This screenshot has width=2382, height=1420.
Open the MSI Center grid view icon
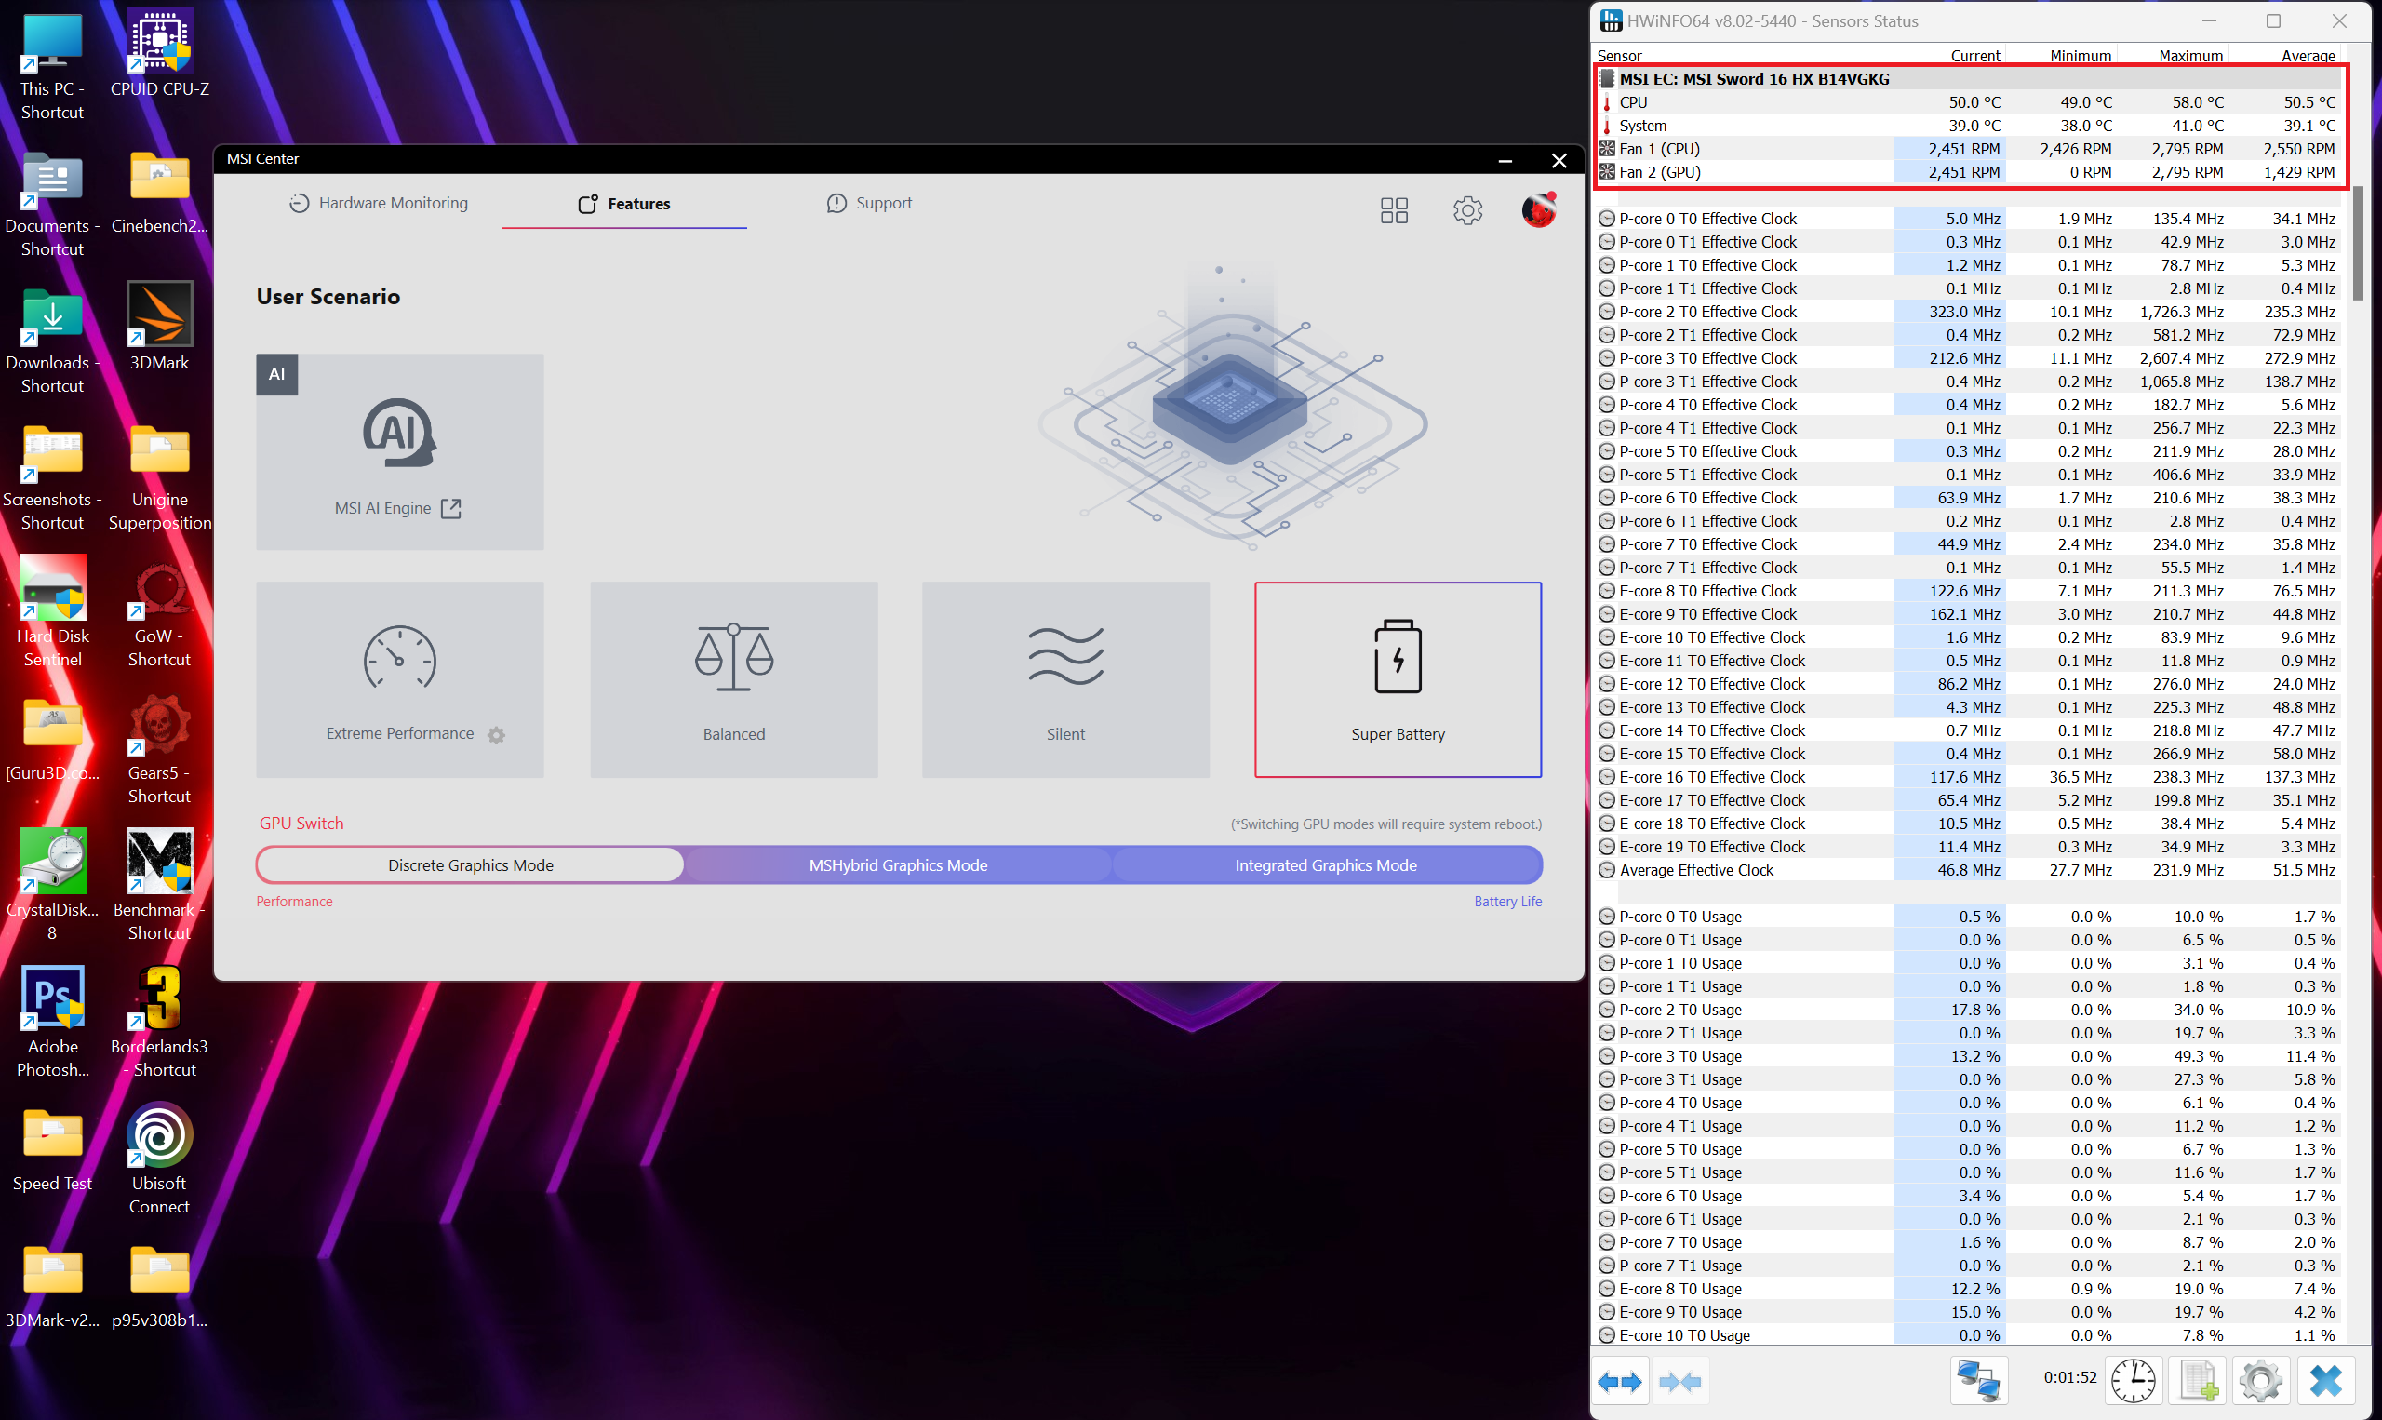(1394, 210)
